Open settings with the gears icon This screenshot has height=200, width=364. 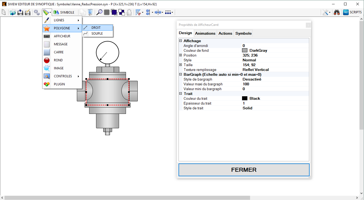coord(37,12)
